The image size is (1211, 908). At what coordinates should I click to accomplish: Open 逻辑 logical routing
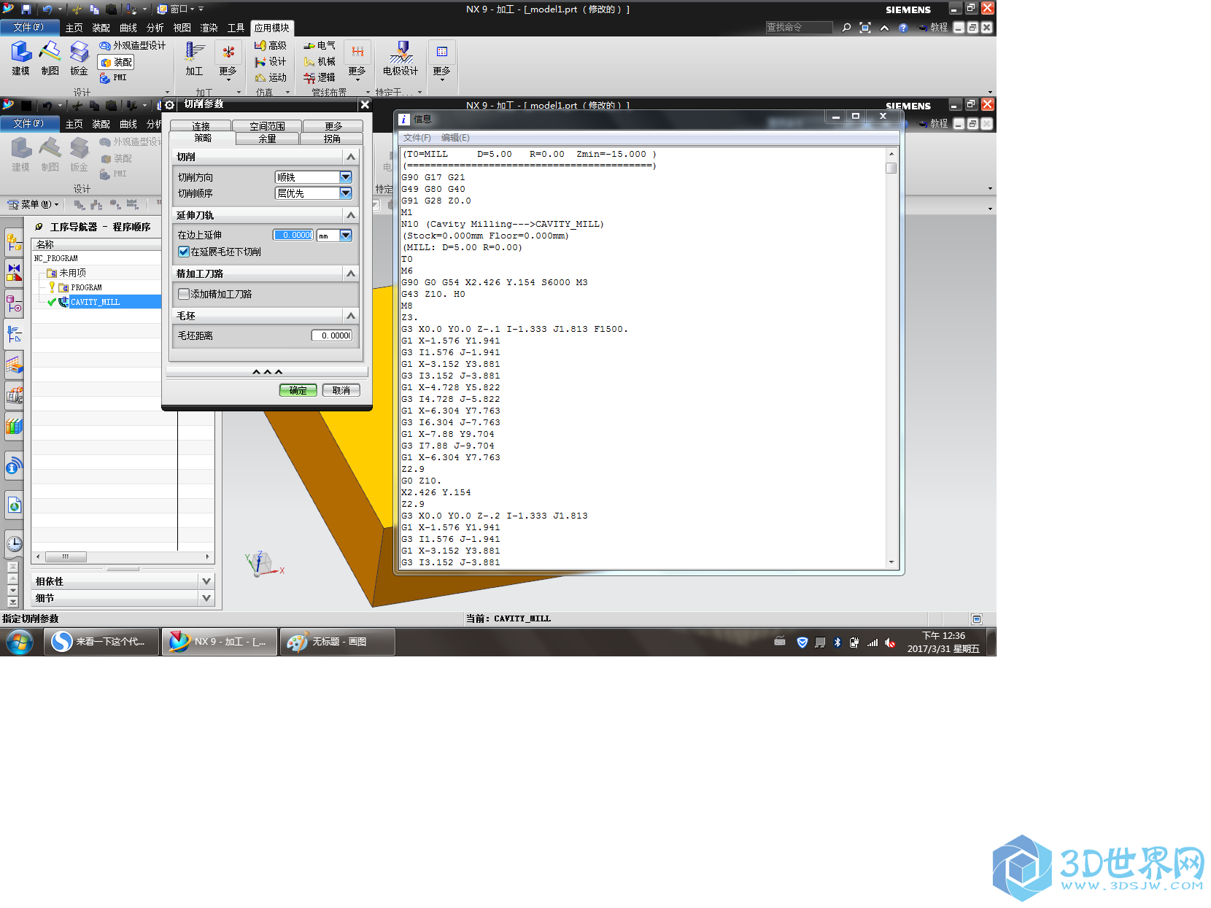pyautogui.click(x=320, y=77)
